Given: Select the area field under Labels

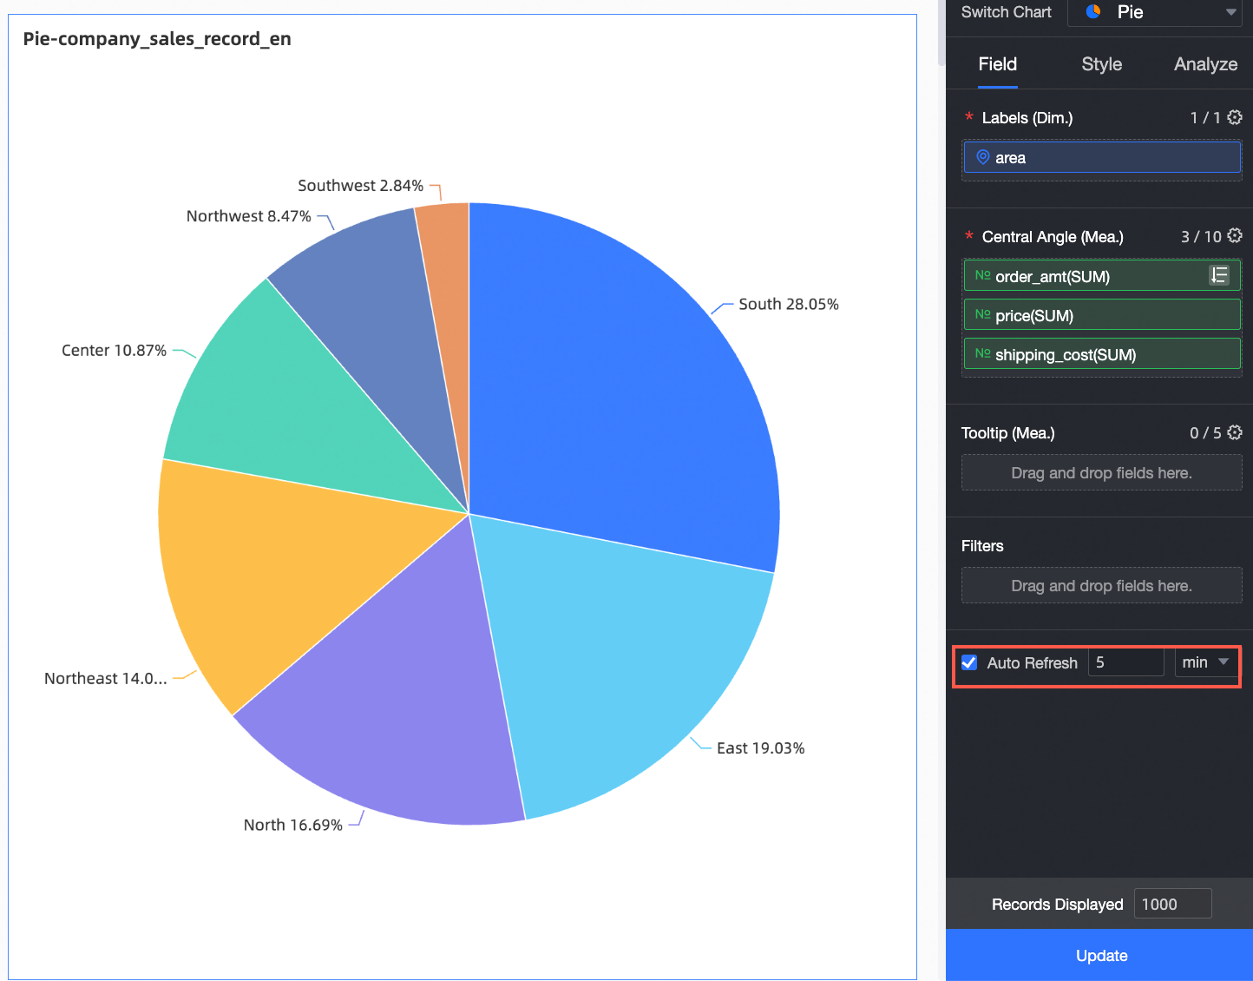Looking at the screenshot, I should (x=1102, y=157).
